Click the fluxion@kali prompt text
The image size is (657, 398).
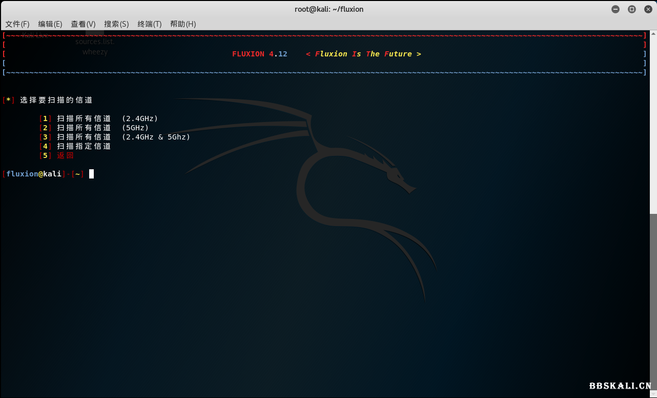(34, 174)
